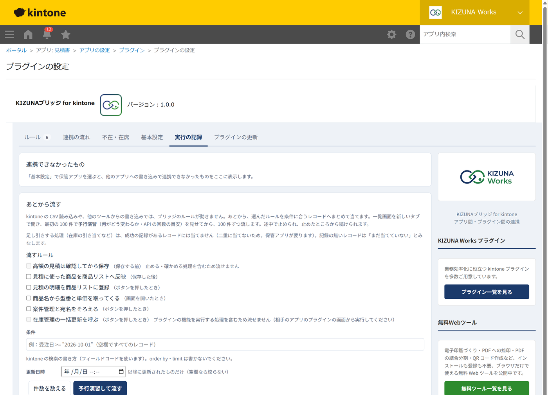
Task: Switch to the 基本設定 tab
Action: pyautogui.click(x=152, y=137)
